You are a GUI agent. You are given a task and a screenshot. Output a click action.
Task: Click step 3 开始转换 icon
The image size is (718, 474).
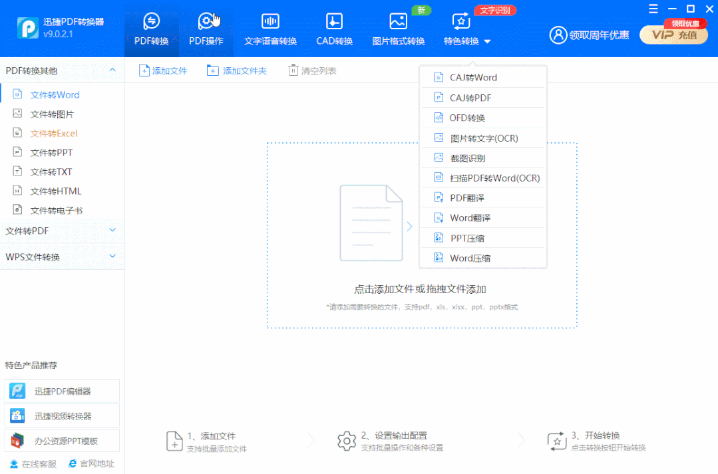coord(557,441)
